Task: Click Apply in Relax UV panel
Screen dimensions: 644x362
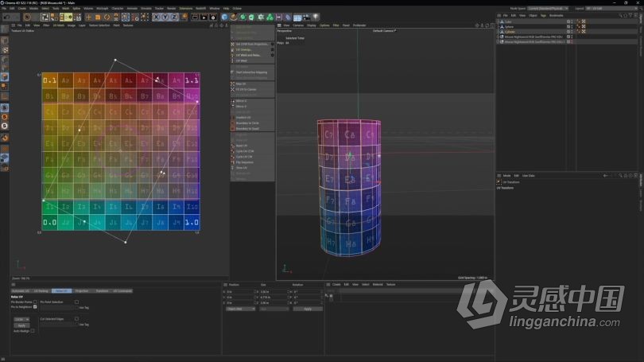Action: (x=21, y=325)
